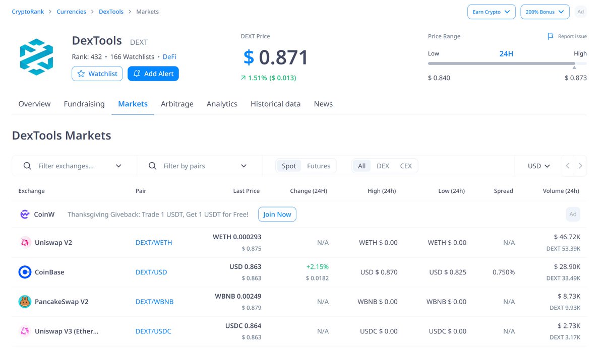Sort by Volume (24h) column header
Image resolution: width=605 pixels, height=350 pixels.
561,191
